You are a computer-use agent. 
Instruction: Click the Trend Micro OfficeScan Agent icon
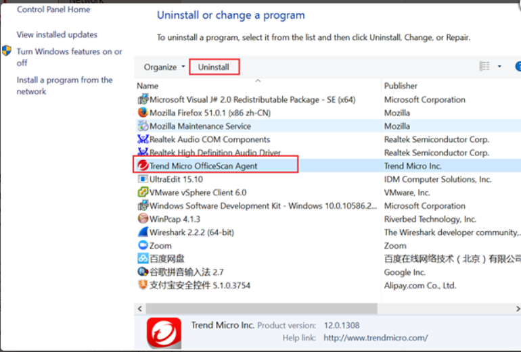pos(143,166)
